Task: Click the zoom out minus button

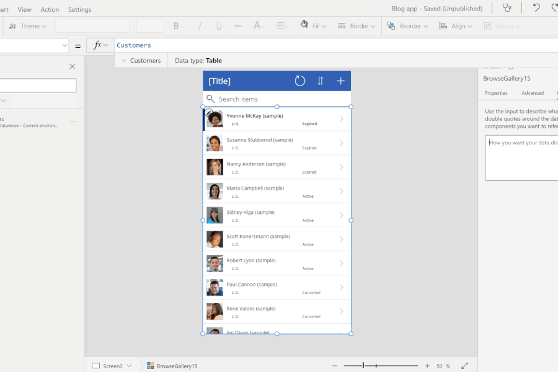Action: click(x=335, y=366)
